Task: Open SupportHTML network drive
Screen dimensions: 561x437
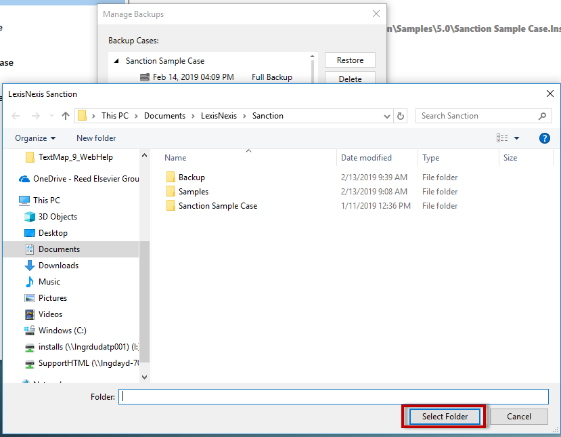Action: tap(89, 363)
